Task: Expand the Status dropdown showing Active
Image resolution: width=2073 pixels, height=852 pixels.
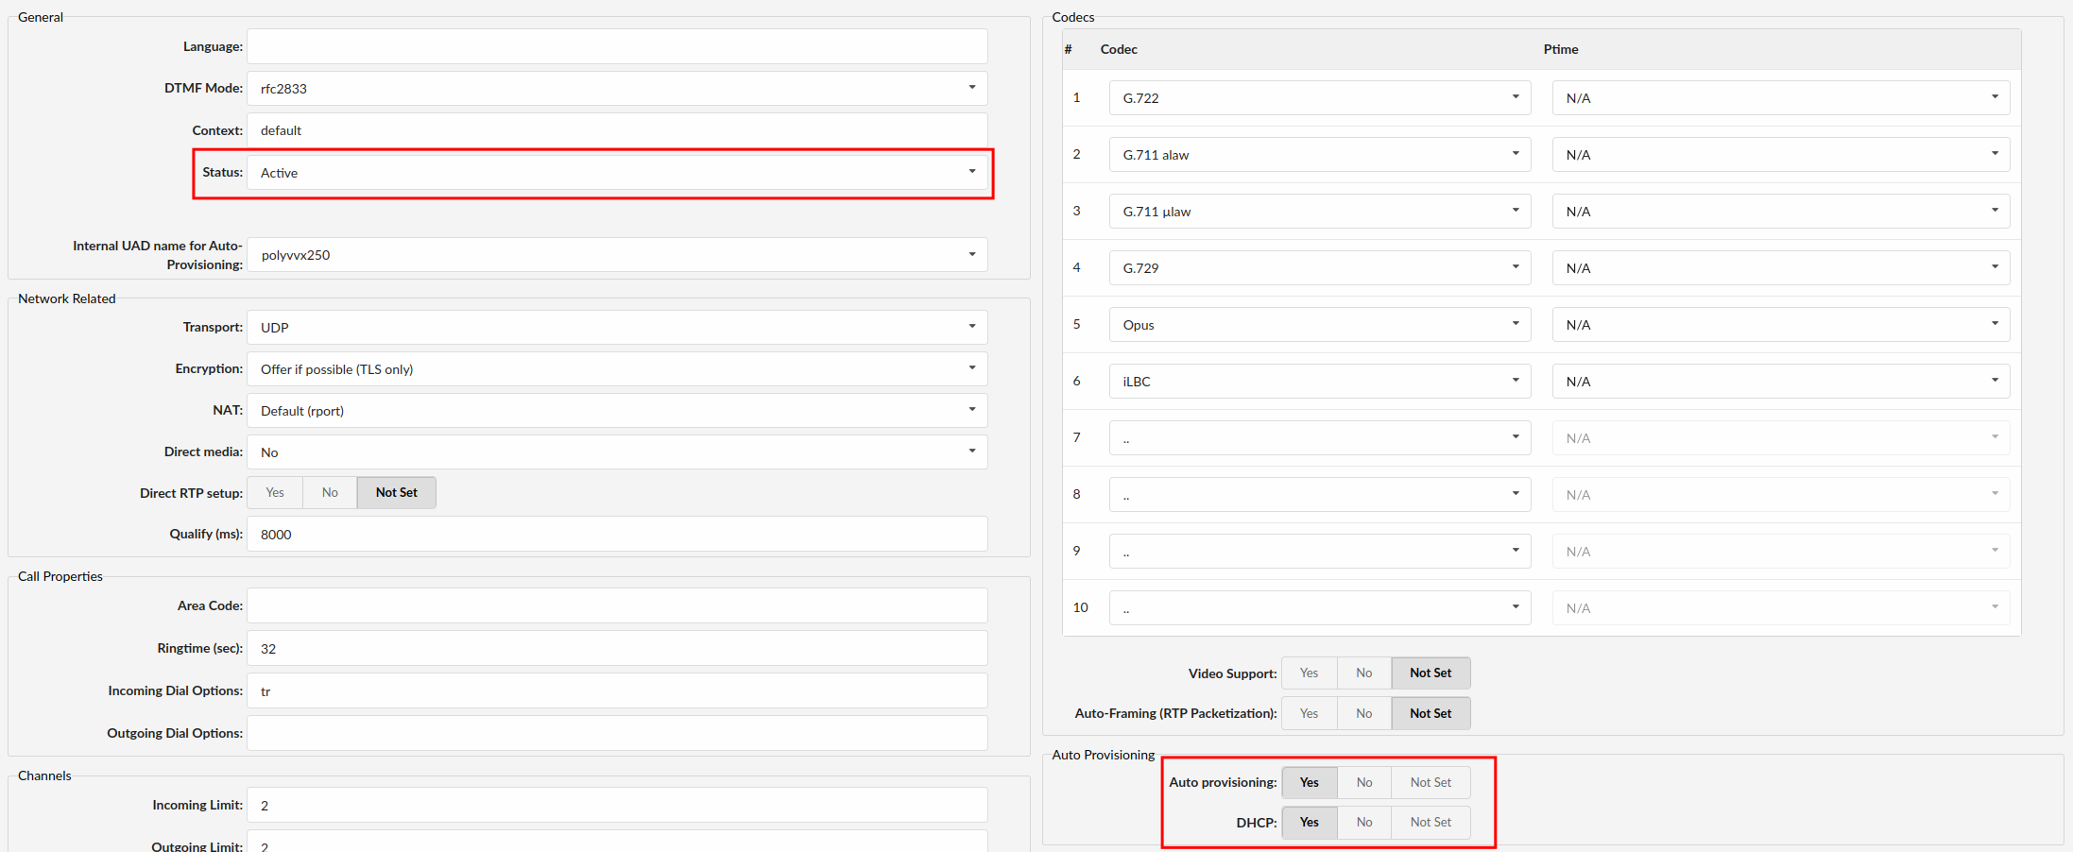Action: [617, 173]
